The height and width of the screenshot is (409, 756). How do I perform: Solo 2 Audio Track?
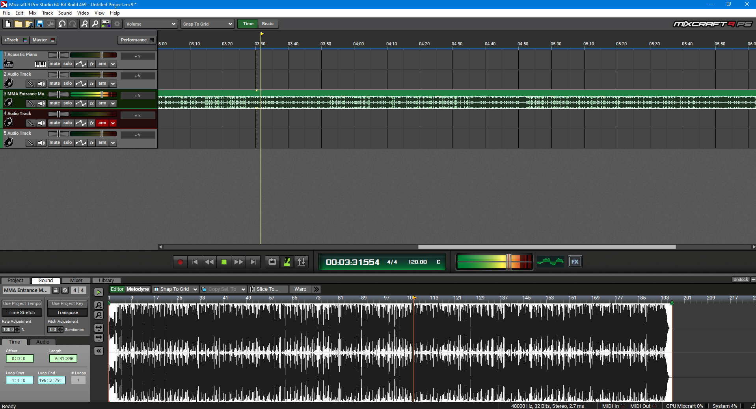68,84
